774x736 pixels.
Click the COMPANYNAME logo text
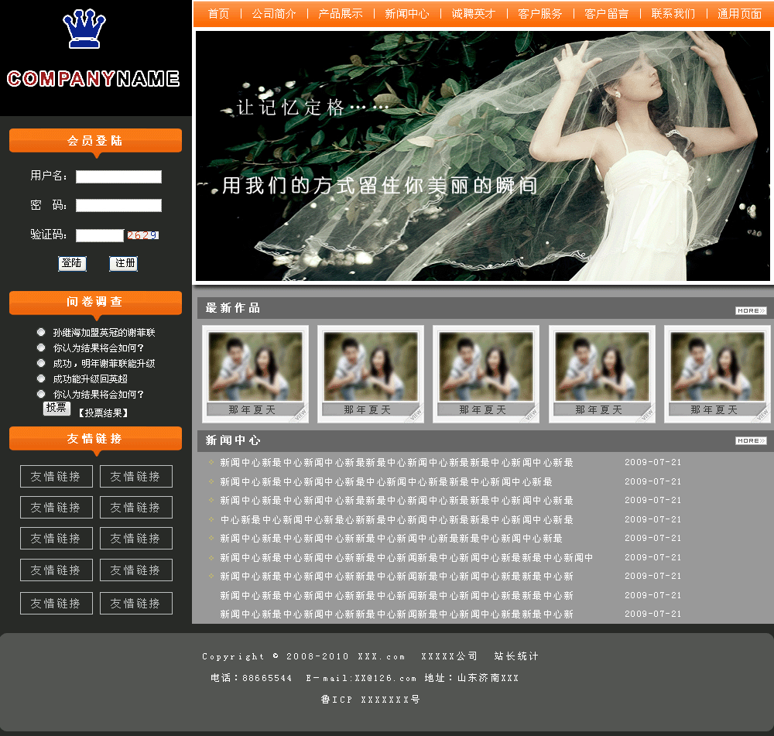[94, 79]
